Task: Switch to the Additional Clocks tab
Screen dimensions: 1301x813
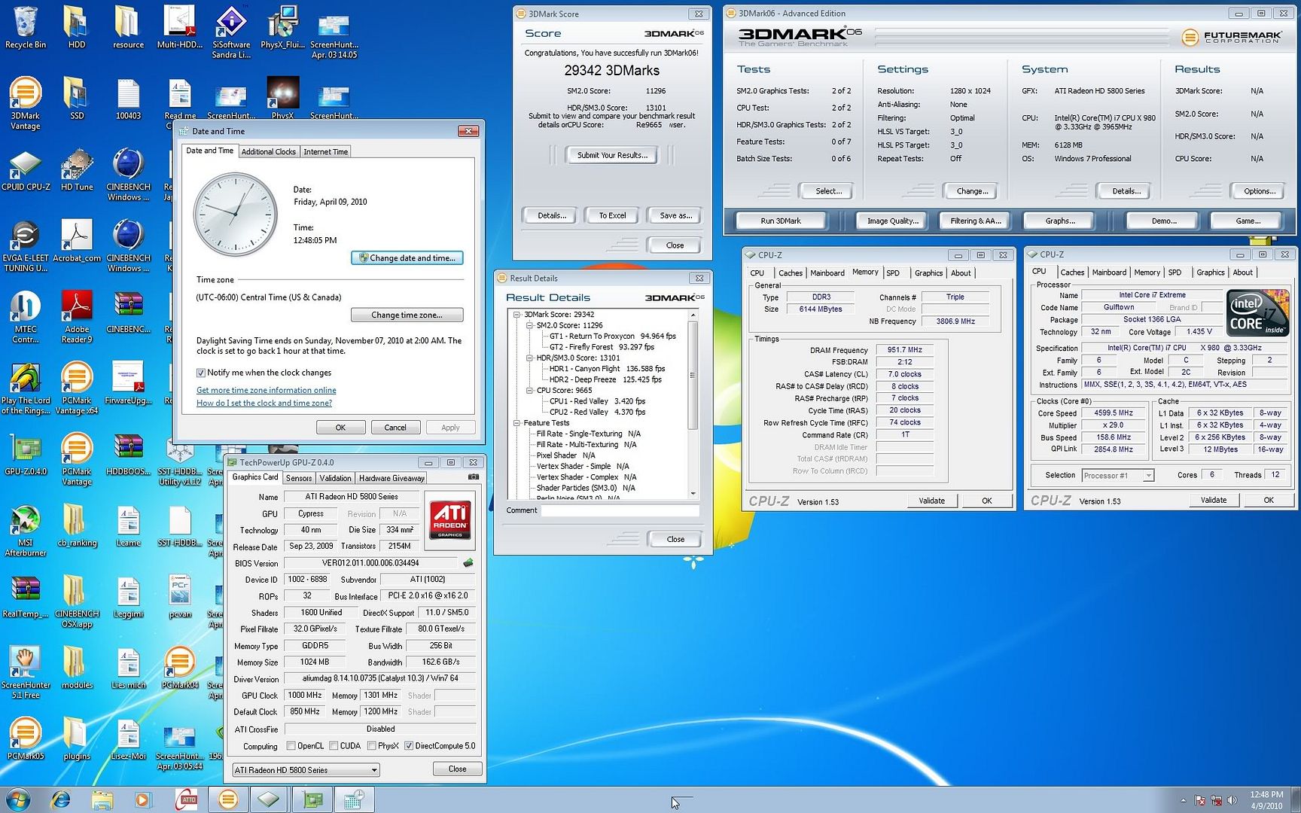Action: pos(268,151)
